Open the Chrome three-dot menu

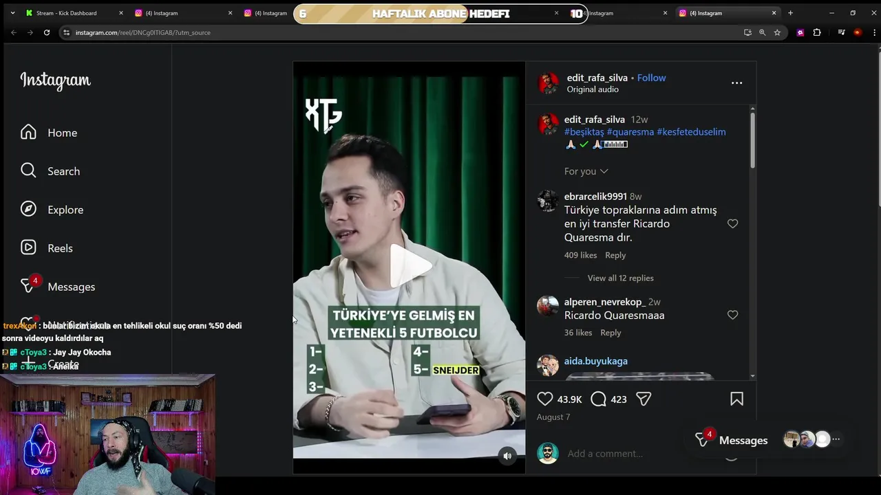click(873, 32)
